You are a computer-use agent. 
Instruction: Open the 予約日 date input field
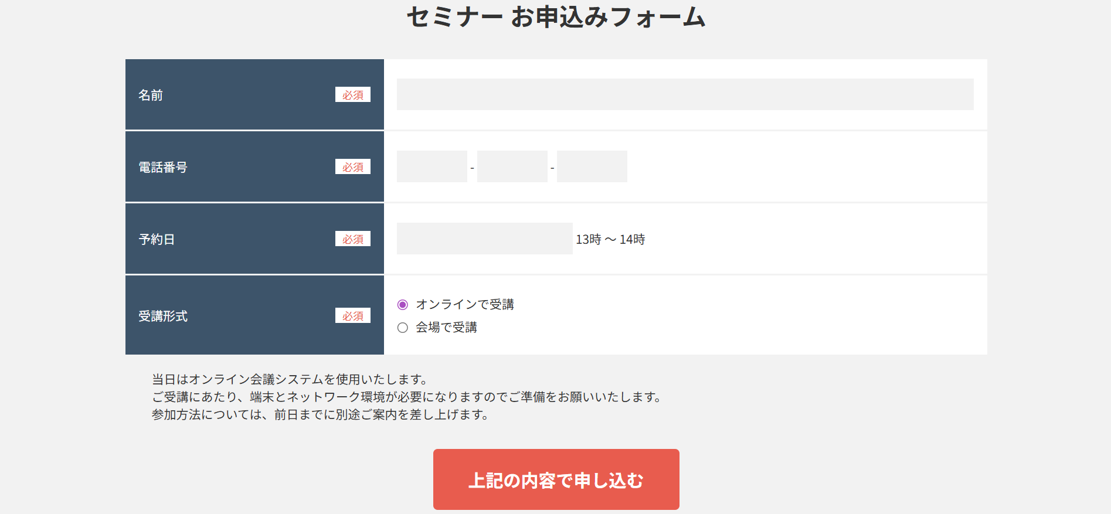484,239
